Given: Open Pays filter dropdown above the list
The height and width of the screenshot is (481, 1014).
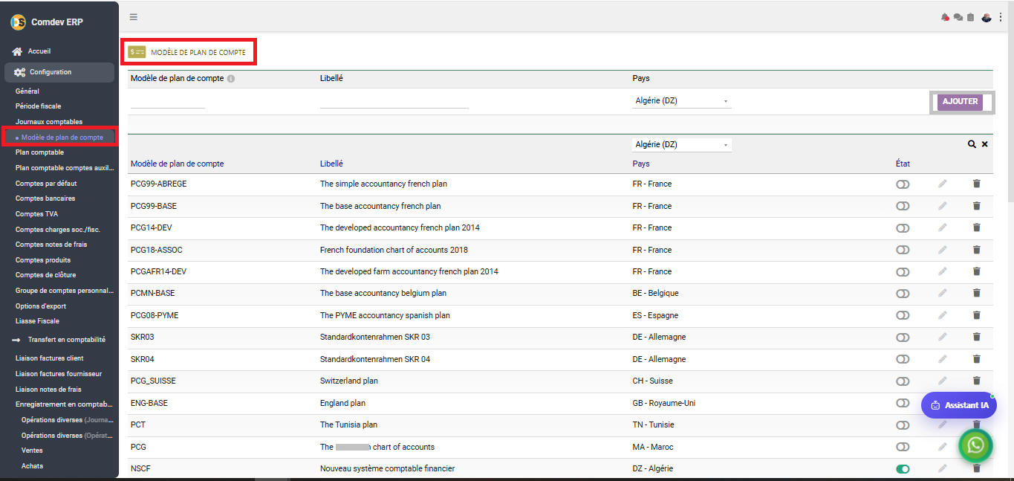Looking at the screenshot, I should pyautogui.click(x=682, y=145).
